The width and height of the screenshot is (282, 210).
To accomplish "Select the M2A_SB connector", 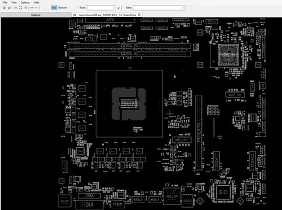I will pyautogui.click(x=235, y=95).
